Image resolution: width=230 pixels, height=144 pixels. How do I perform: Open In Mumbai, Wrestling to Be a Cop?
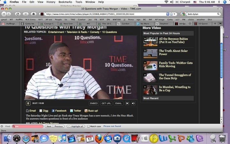(x=175, y=89)
